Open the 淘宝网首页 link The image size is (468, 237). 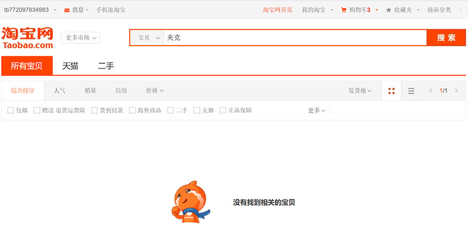[278, 10]
